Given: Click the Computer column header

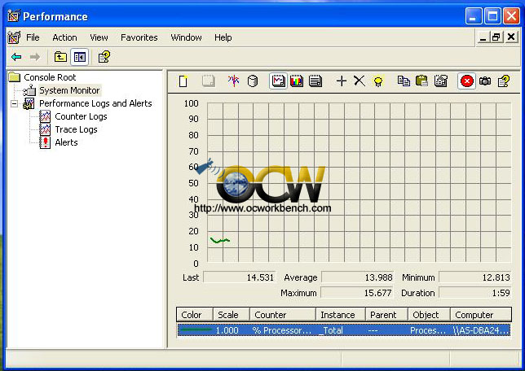Looking at the screenshot, I should coord(481,315).
